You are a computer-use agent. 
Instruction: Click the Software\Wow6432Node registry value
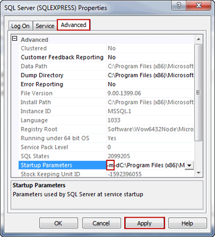coord(150,129)
